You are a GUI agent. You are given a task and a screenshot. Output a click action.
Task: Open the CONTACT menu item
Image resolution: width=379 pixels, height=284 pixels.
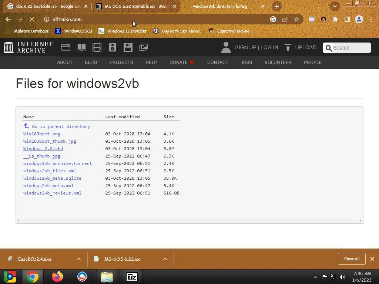(x=218, y=62)
